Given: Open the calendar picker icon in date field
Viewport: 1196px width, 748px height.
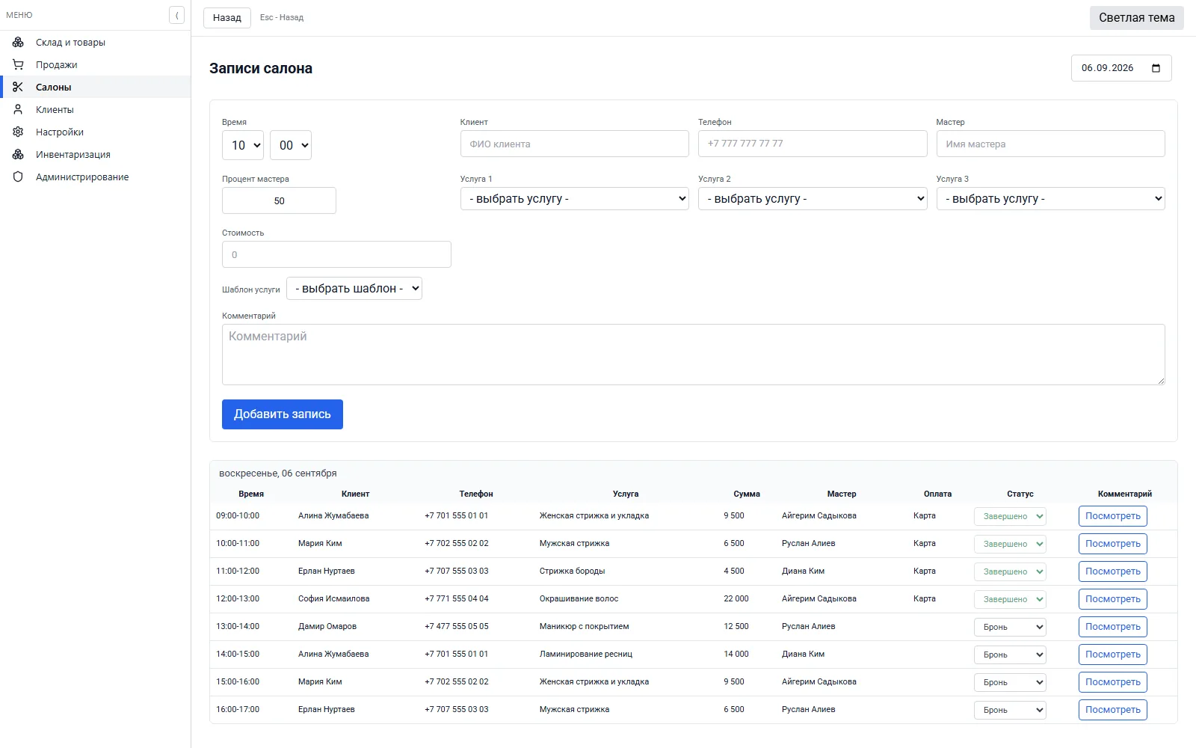Looking at the screenshot, I should pos(1156,68).
